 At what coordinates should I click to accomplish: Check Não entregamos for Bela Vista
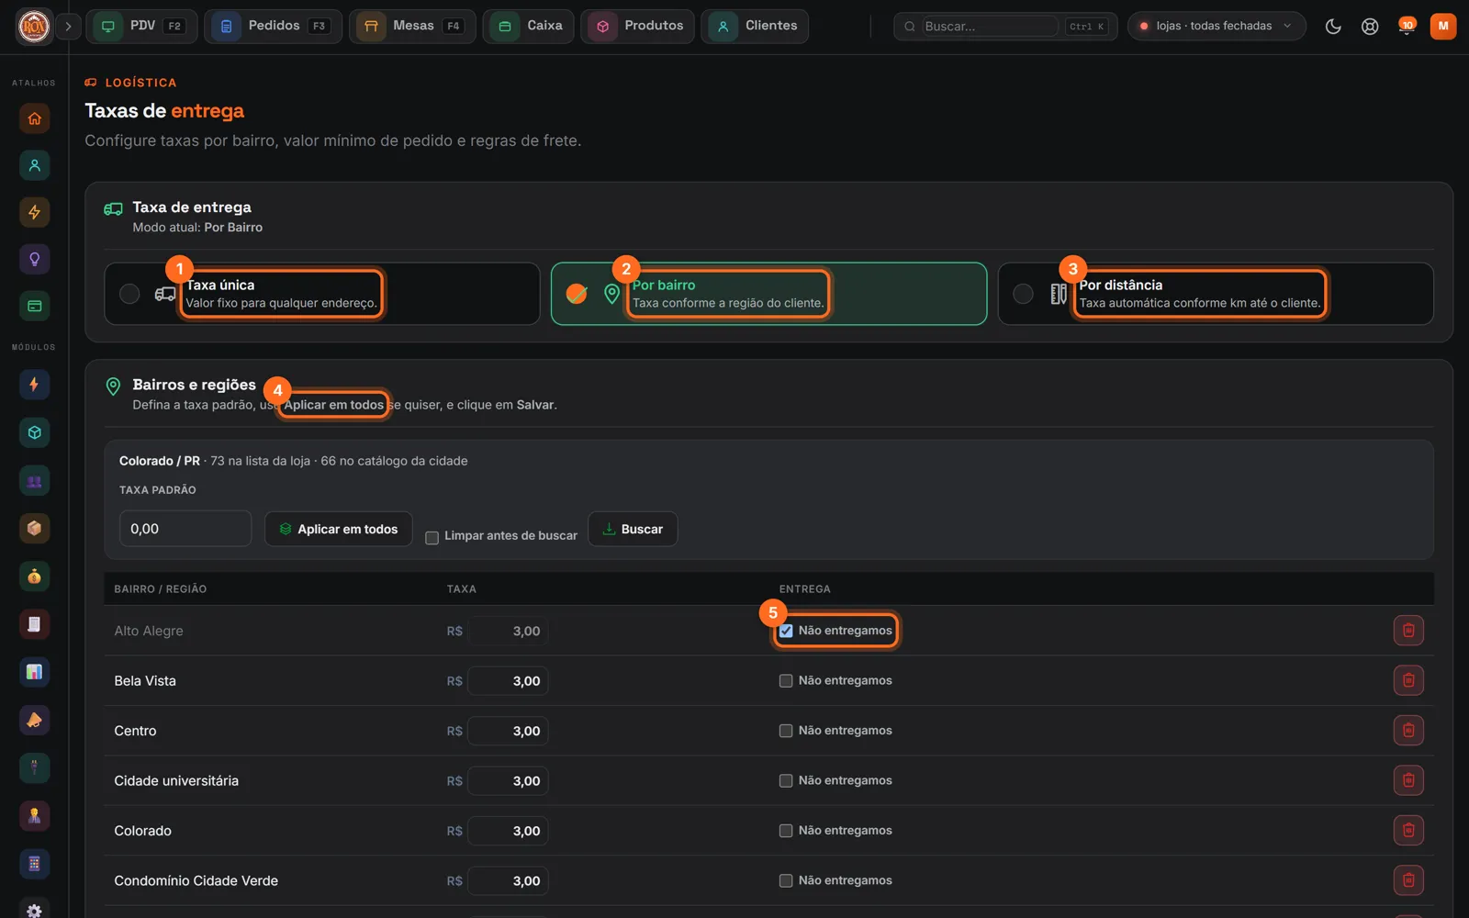(786, 681)
